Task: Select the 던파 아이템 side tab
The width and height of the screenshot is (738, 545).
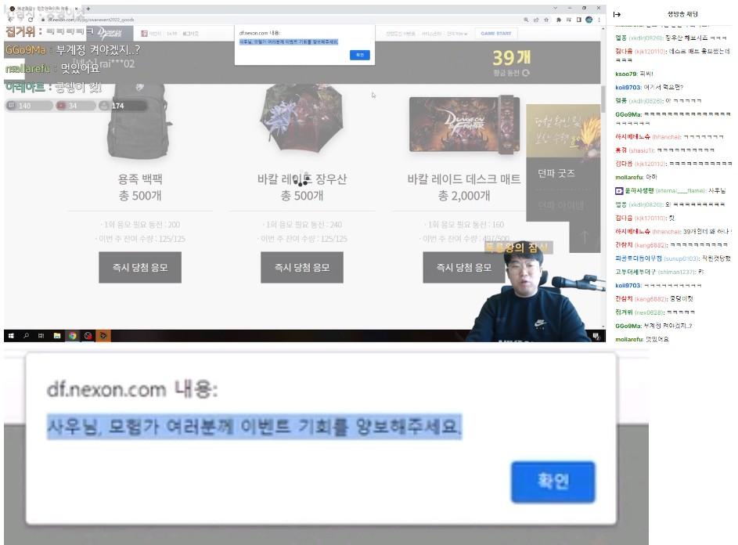Action: (560, 206)
